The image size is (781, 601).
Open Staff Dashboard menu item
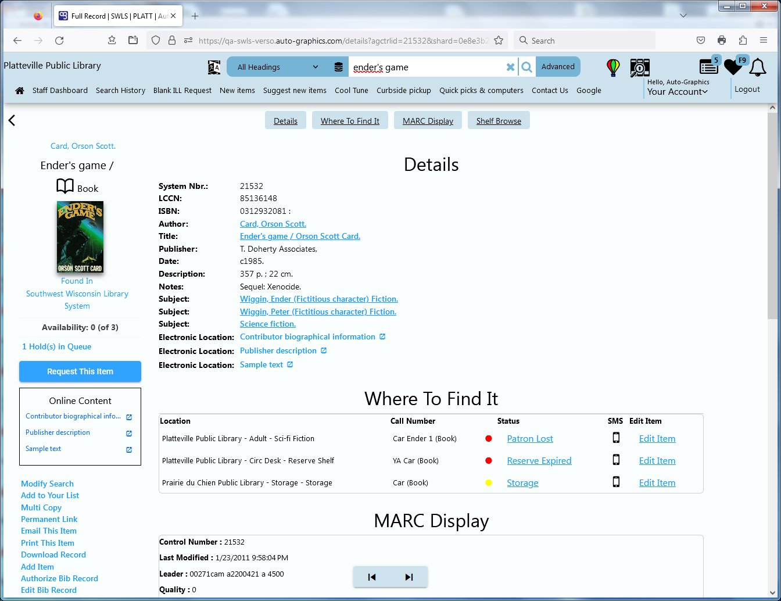(60, 91)
